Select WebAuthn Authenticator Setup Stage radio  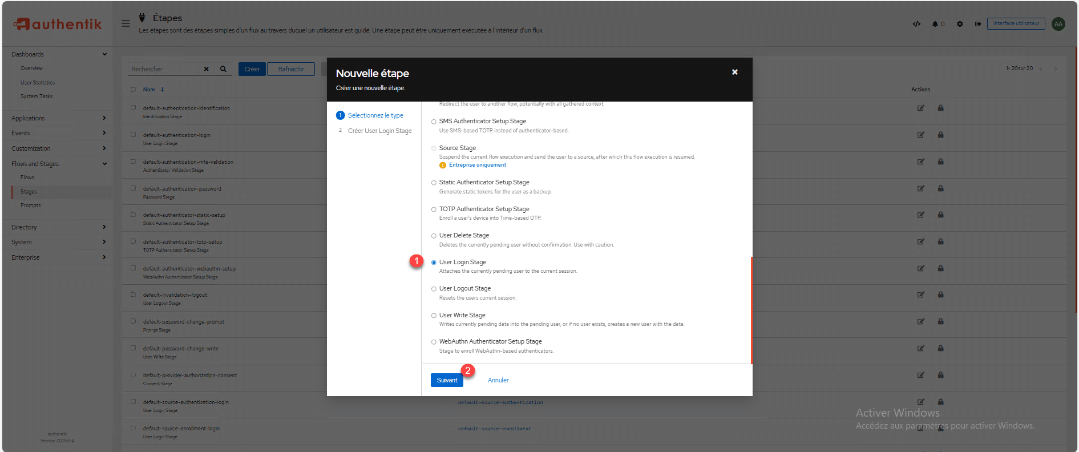coord(434,342)
